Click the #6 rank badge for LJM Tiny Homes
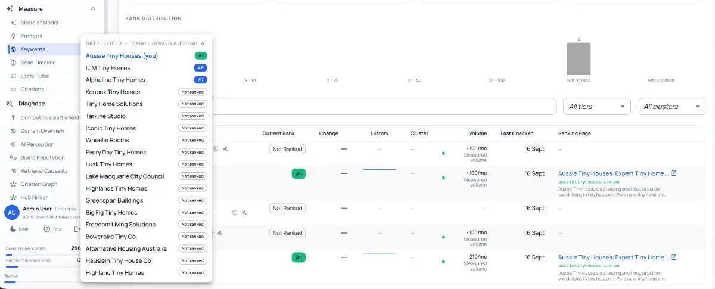The height and width of the screenshot is (289, 715). click(201, 68)
